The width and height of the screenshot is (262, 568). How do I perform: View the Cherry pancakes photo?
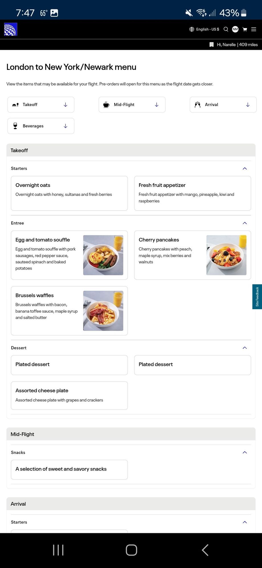pyautogui.click(x=226, y=255)
